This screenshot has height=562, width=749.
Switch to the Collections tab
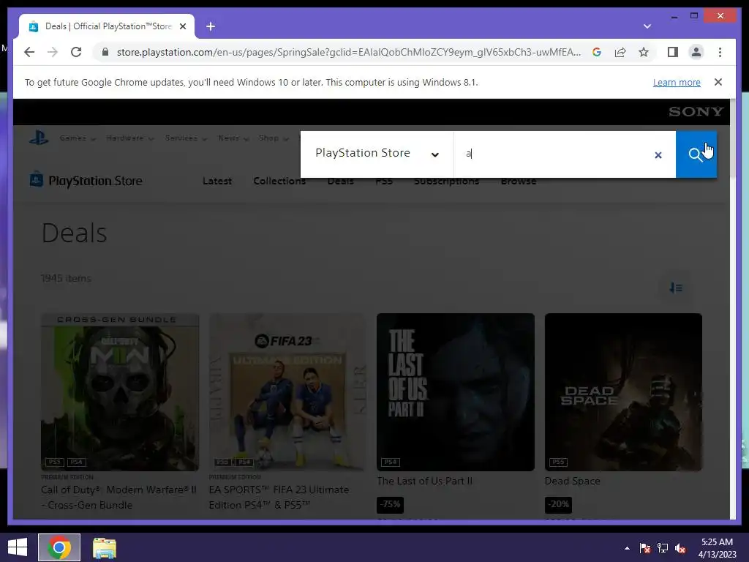point(279,181)
